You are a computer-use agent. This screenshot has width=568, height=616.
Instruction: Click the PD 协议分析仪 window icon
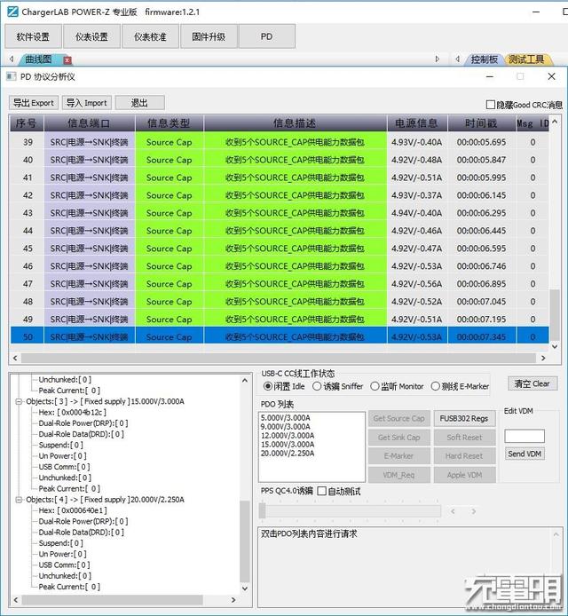(x=12, y=76)
